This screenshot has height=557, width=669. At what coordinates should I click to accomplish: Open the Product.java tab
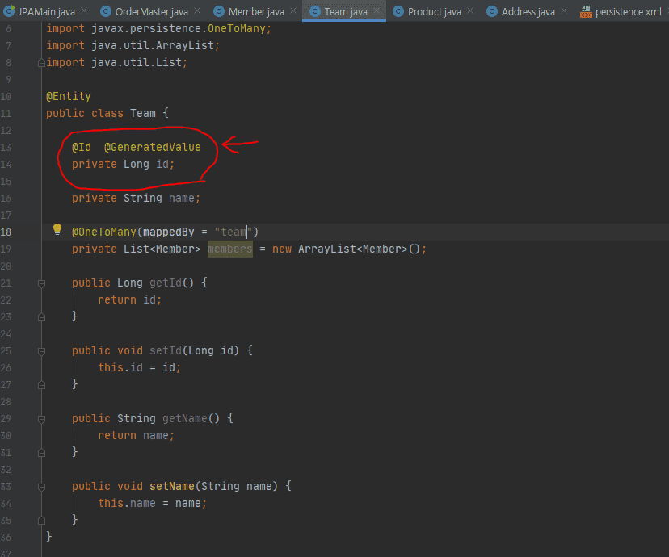[x=435, y=11]
